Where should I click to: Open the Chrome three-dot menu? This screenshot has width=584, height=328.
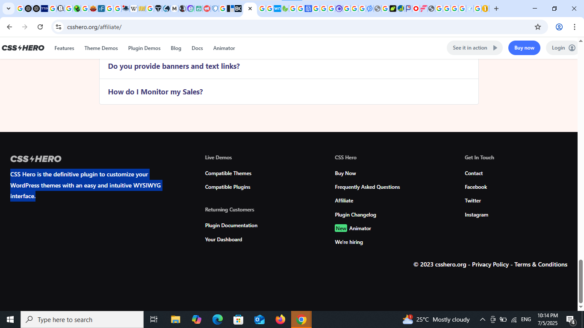[x=575, y=27]
